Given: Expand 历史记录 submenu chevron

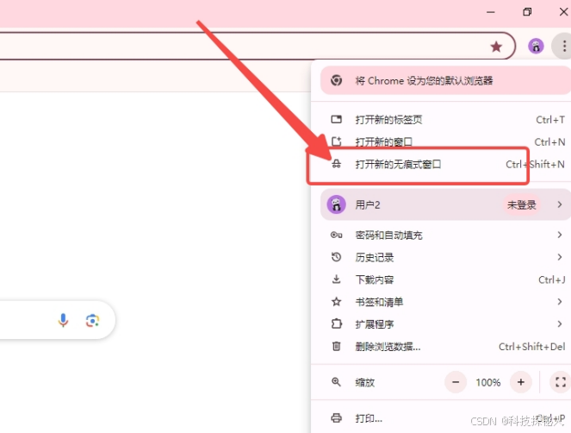Looking at the screenshot, I should click(x=560, y=257).
